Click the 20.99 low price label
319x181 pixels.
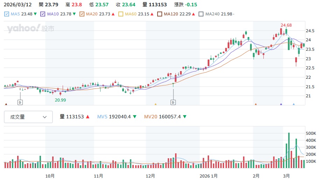pyautogui.click(x=60, y=100)
